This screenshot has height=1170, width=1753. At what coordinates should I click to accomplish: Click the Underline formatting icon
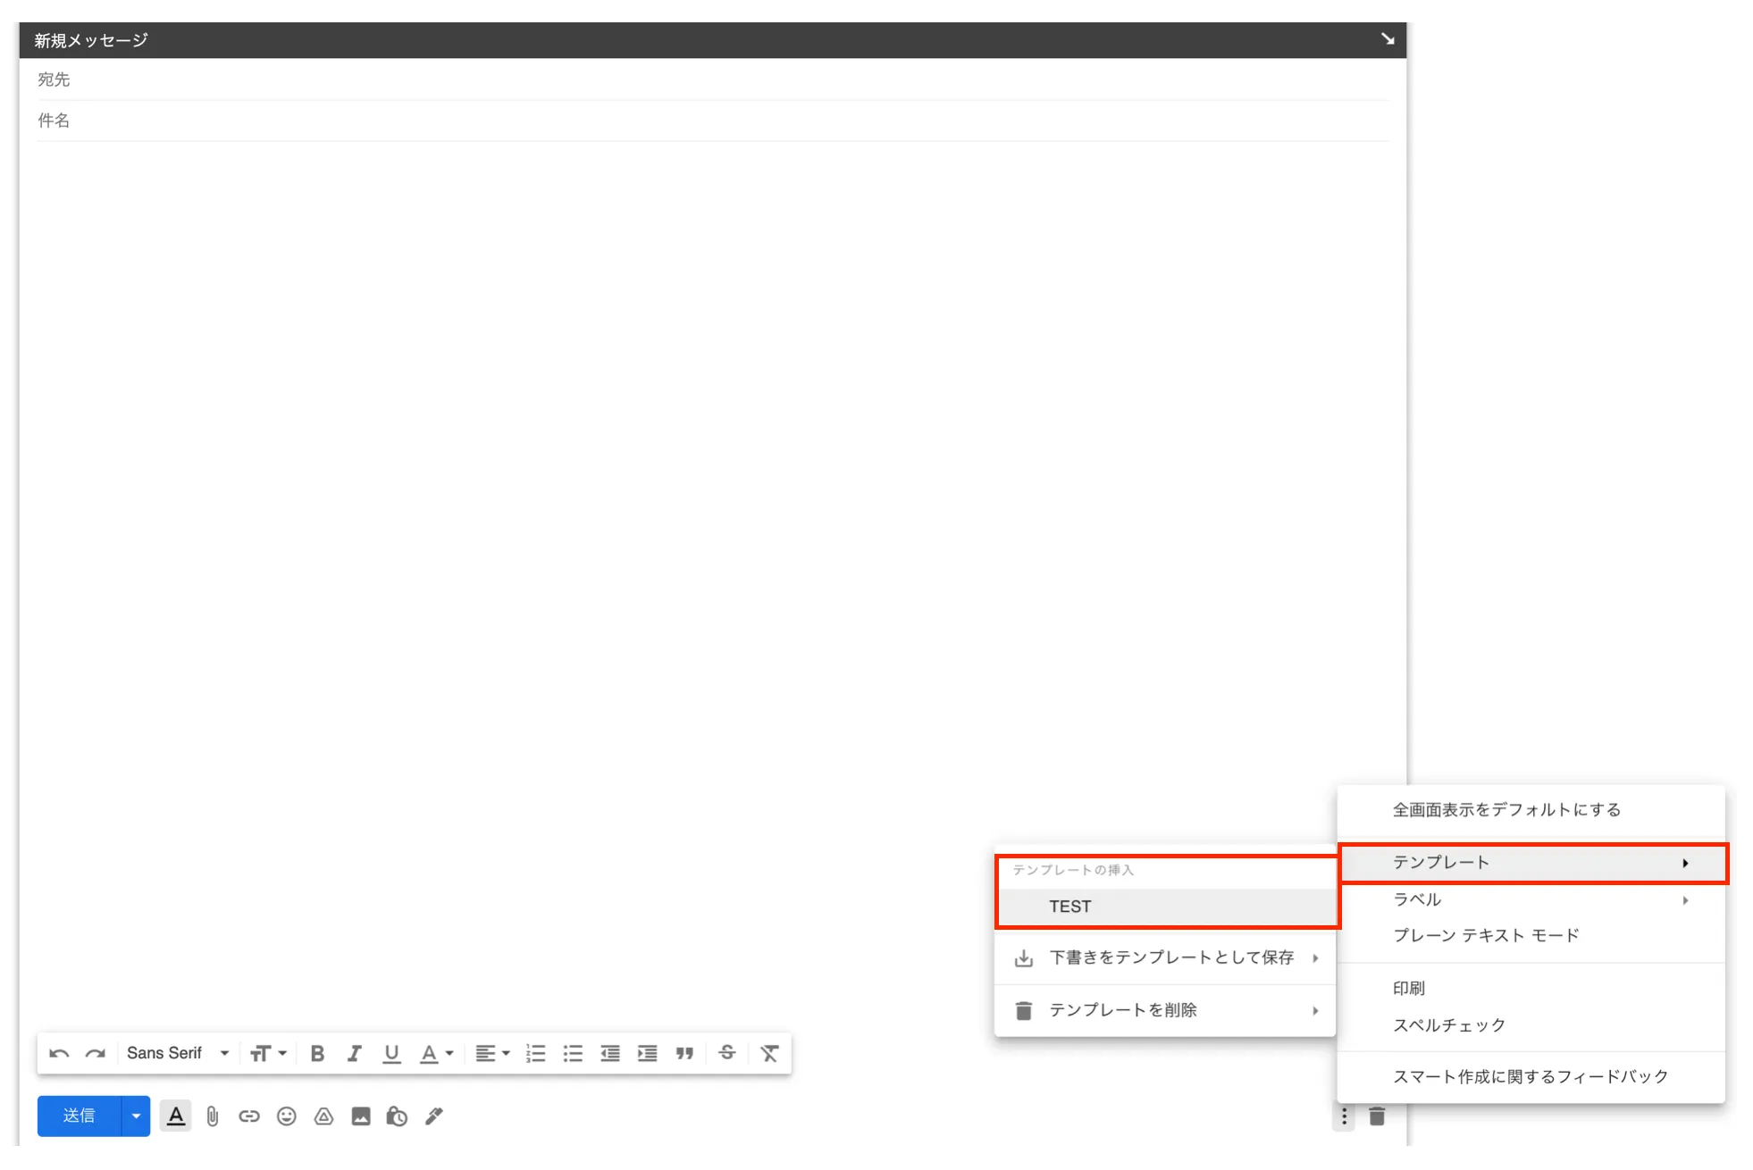[392, 1054]
